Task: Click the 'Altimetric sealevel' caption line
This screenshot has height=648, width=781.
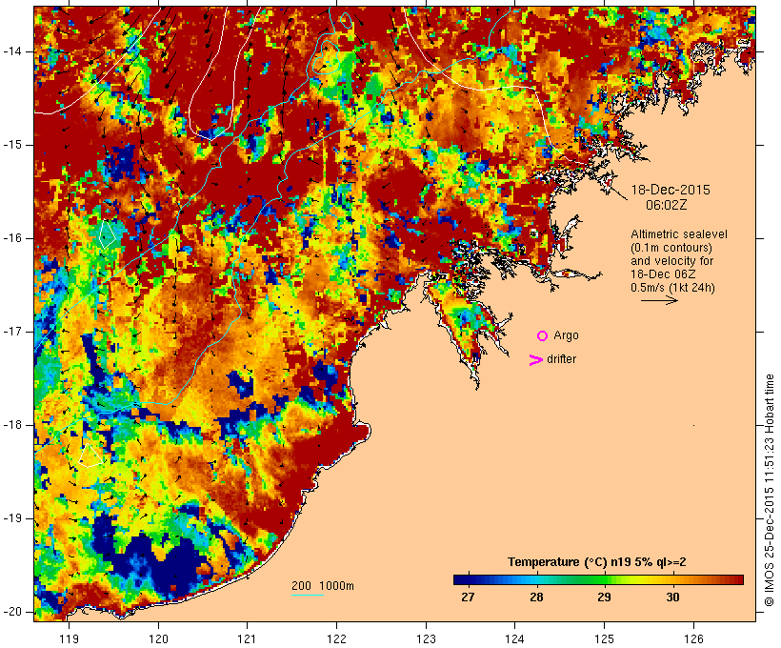Action: [x=679, y=234]
